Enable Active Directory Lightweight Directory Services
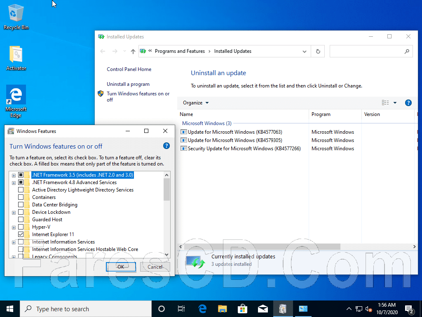This screenshot has width=422, height=317. (21, 190)
